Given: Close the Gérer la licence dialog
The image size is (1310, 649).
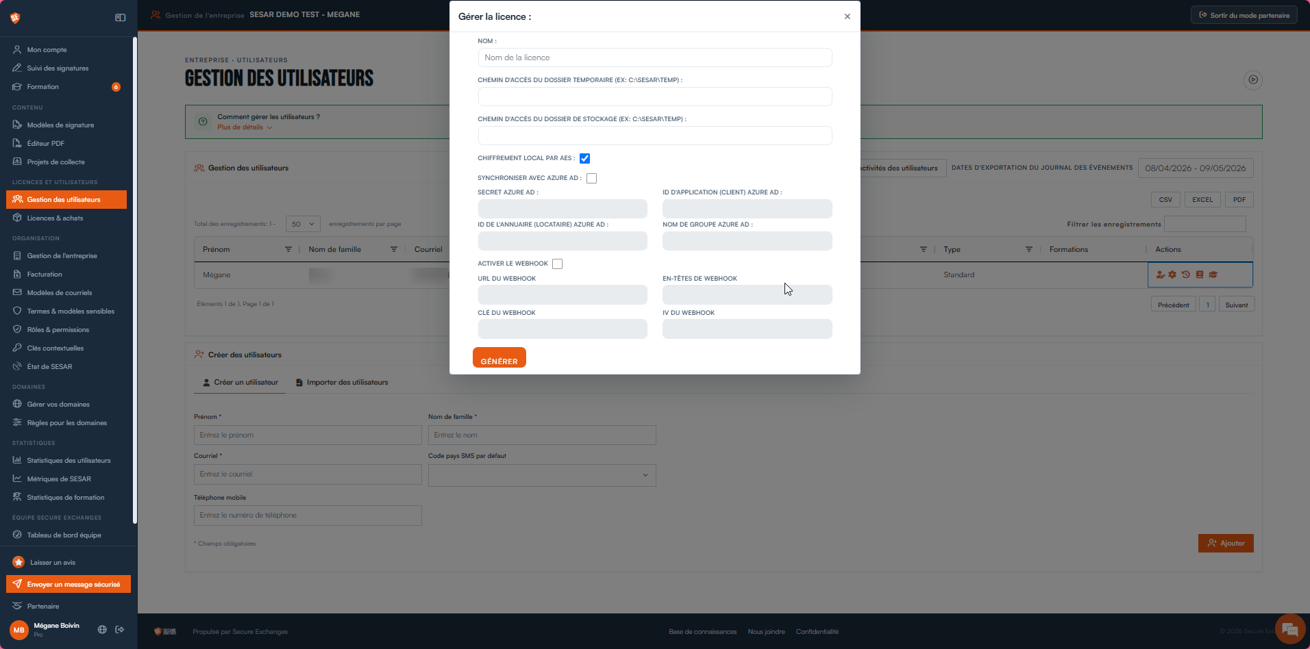Looking at the screenshot, I should click(x=848, y=16).
